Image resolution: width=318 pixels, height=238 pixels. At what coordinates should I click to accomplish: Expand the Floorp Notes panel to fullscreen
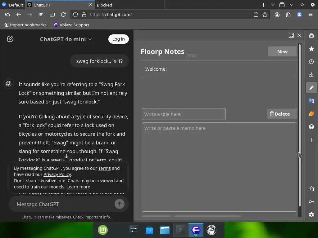[291, 35]
